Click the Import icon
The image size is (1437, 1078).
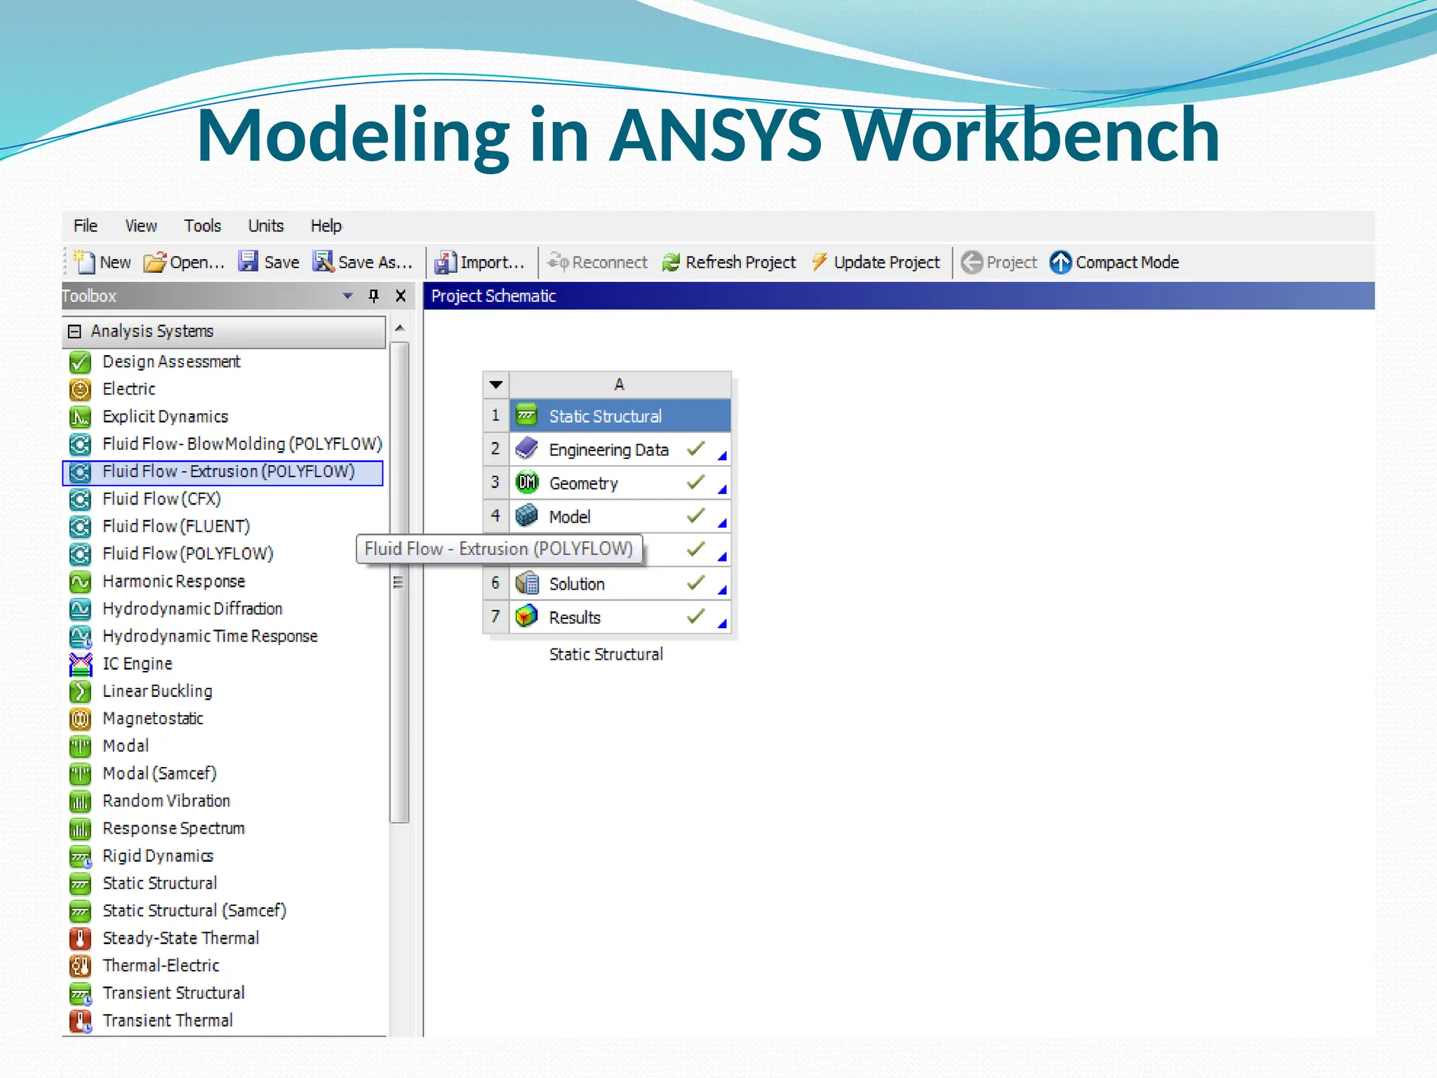tap(446, 262)
